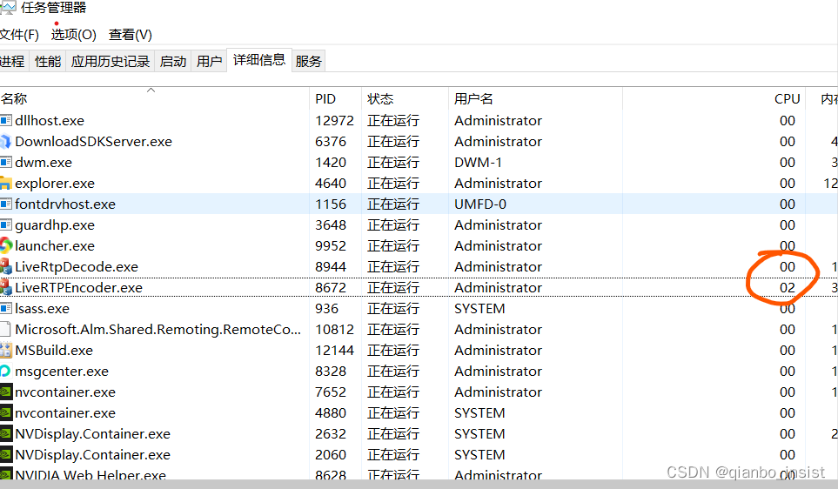Click SYSTEM user for lsass.exe
This screenshot has width=838, height=489.
click(479, 308)
